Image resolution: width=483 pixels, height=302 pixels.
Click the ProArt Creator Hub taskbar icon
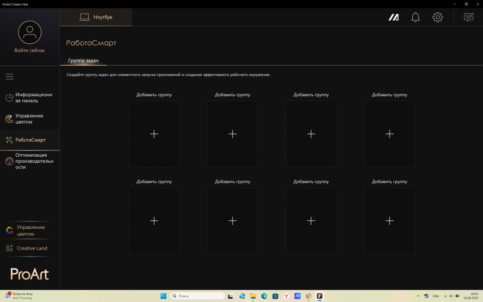pyautogui.click(x=319, y=296)
